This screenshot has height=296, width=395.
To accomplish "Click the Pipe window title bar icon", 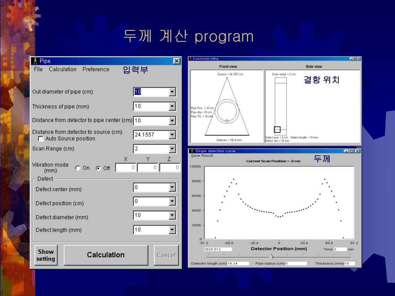I will pos(35,61).
